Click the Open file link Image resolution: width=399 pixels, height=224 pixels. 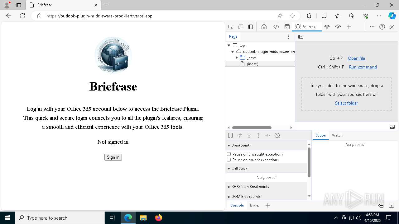356,58
